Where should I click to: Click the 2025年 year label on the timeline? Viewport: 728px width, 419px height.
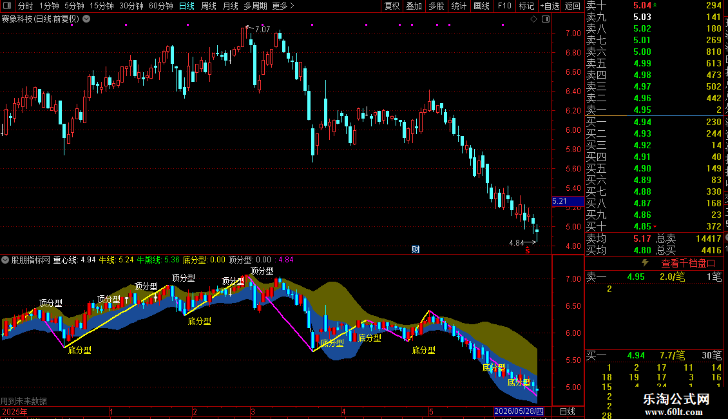[15, 411]
